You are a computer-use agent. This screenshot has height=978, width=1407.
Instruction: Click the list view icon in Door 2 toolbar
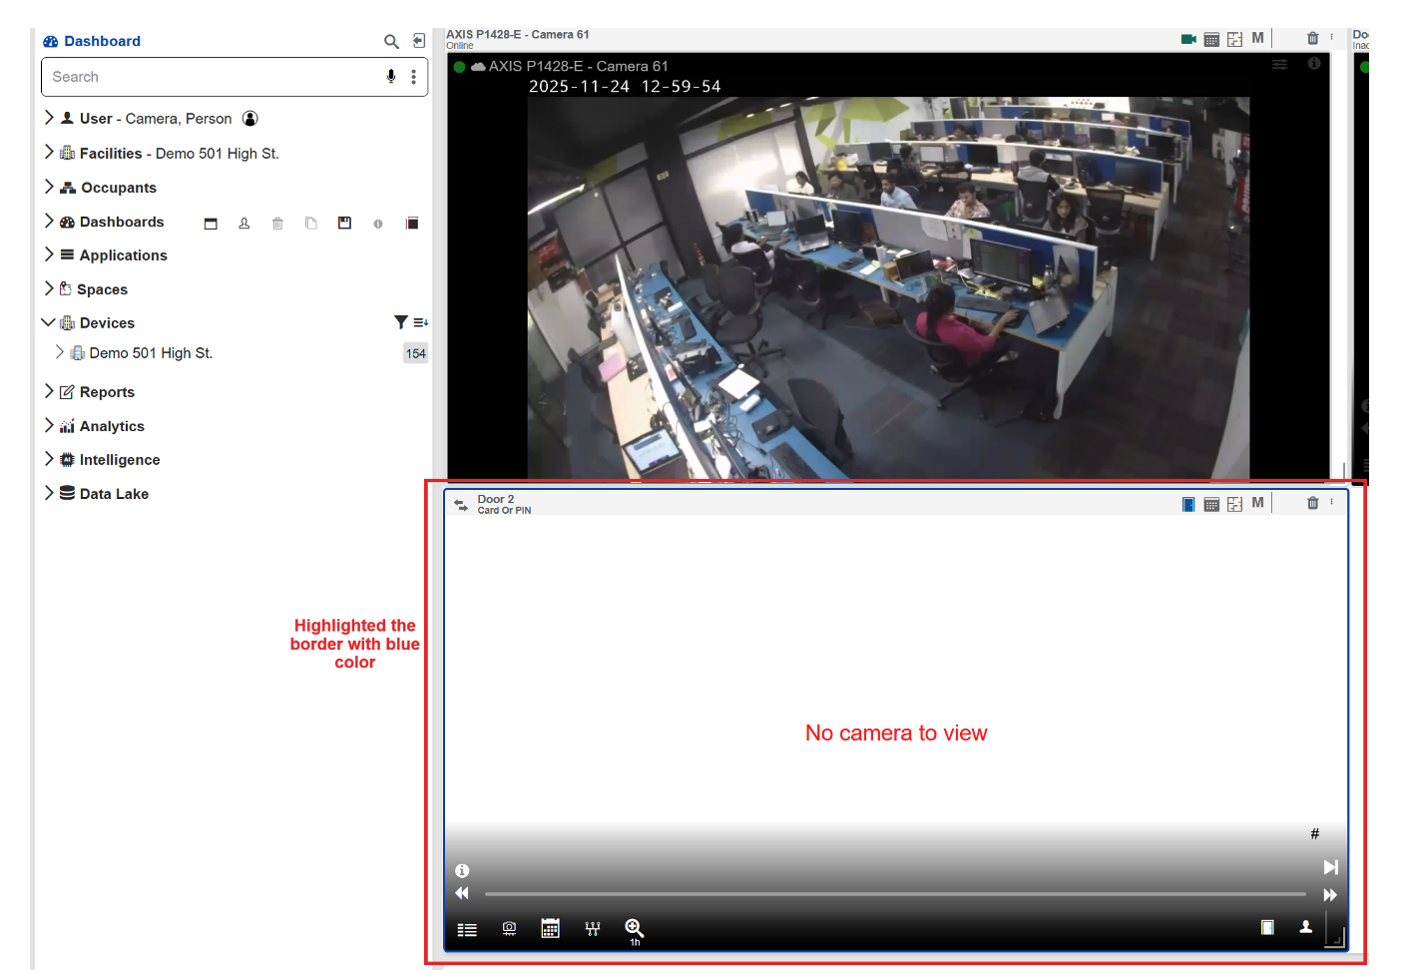[x=467, y=929]
